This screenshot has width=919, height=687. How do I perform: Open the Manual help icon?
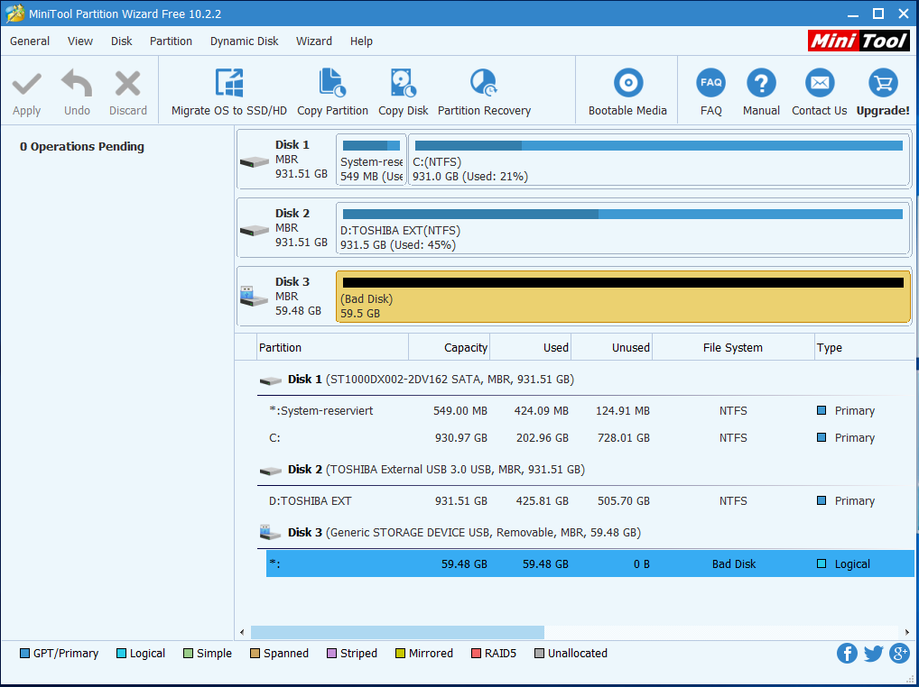pyautogui.click(x=761, y=83)
